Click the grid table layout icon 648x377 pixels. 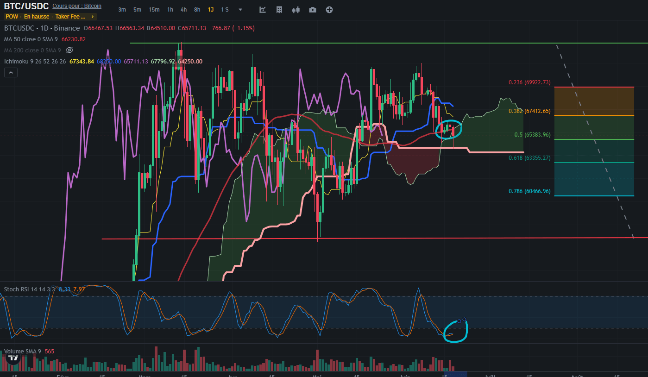pos(279,10)
